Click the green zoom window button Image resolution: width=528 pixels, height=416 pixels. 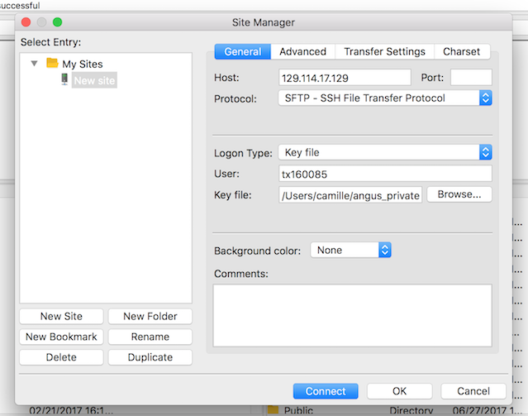pos(58,22)
